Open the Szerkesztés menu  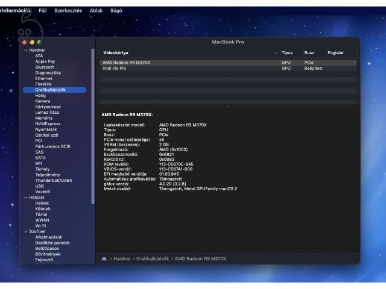(x=68, y=11)
